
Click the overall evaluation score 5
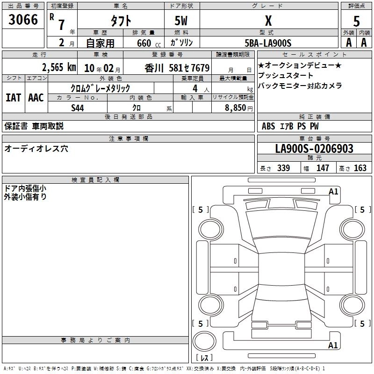point(356,21)
